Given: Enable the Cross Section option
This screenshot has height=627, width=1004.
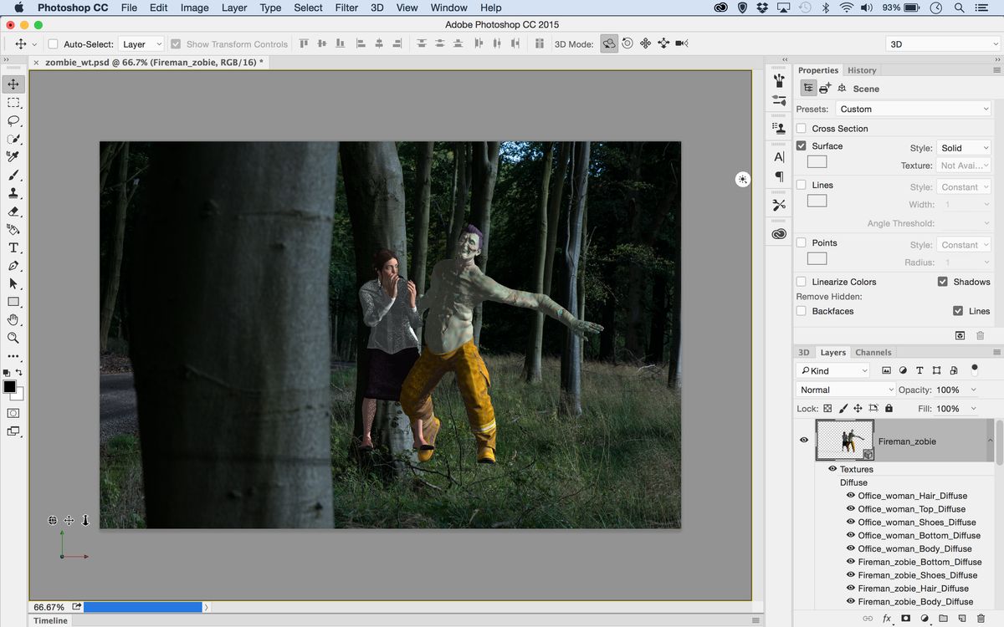Looking at the screenshot, I should 801,128.
